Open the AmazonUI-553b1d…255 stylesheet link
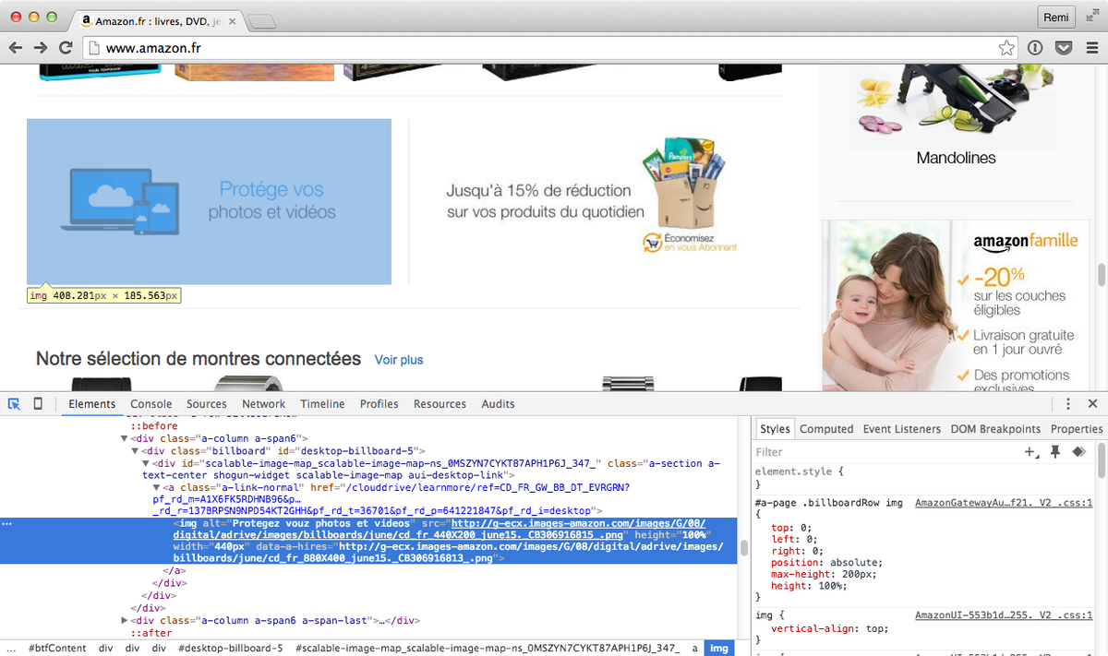 [1004, 615]
